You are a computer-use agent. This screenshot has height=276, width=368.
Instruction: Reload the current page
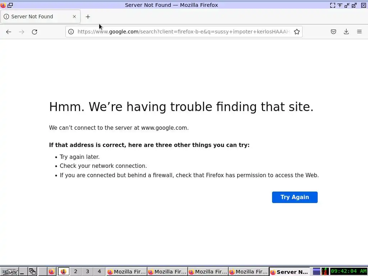[x=34, y=32]
